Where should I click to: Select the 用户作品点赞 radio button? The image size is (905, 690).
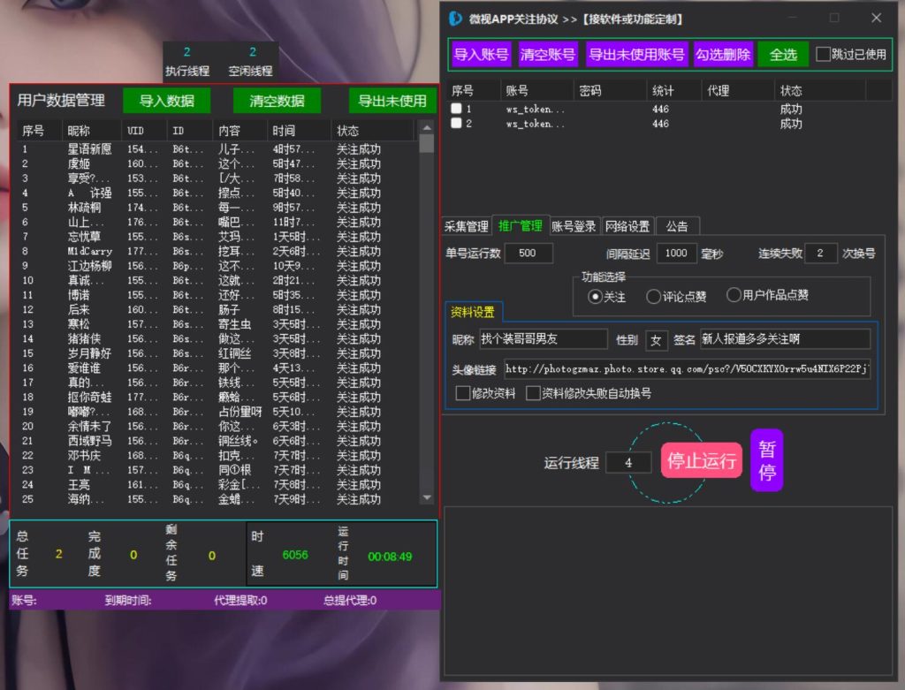(x=733, y=295)
